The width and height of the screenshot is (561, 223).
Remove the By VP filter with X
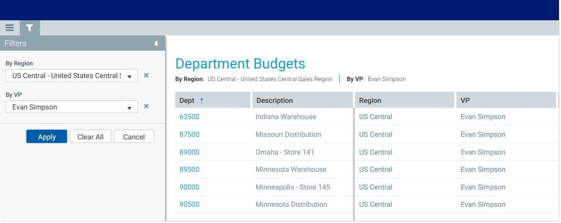[146, 106]
